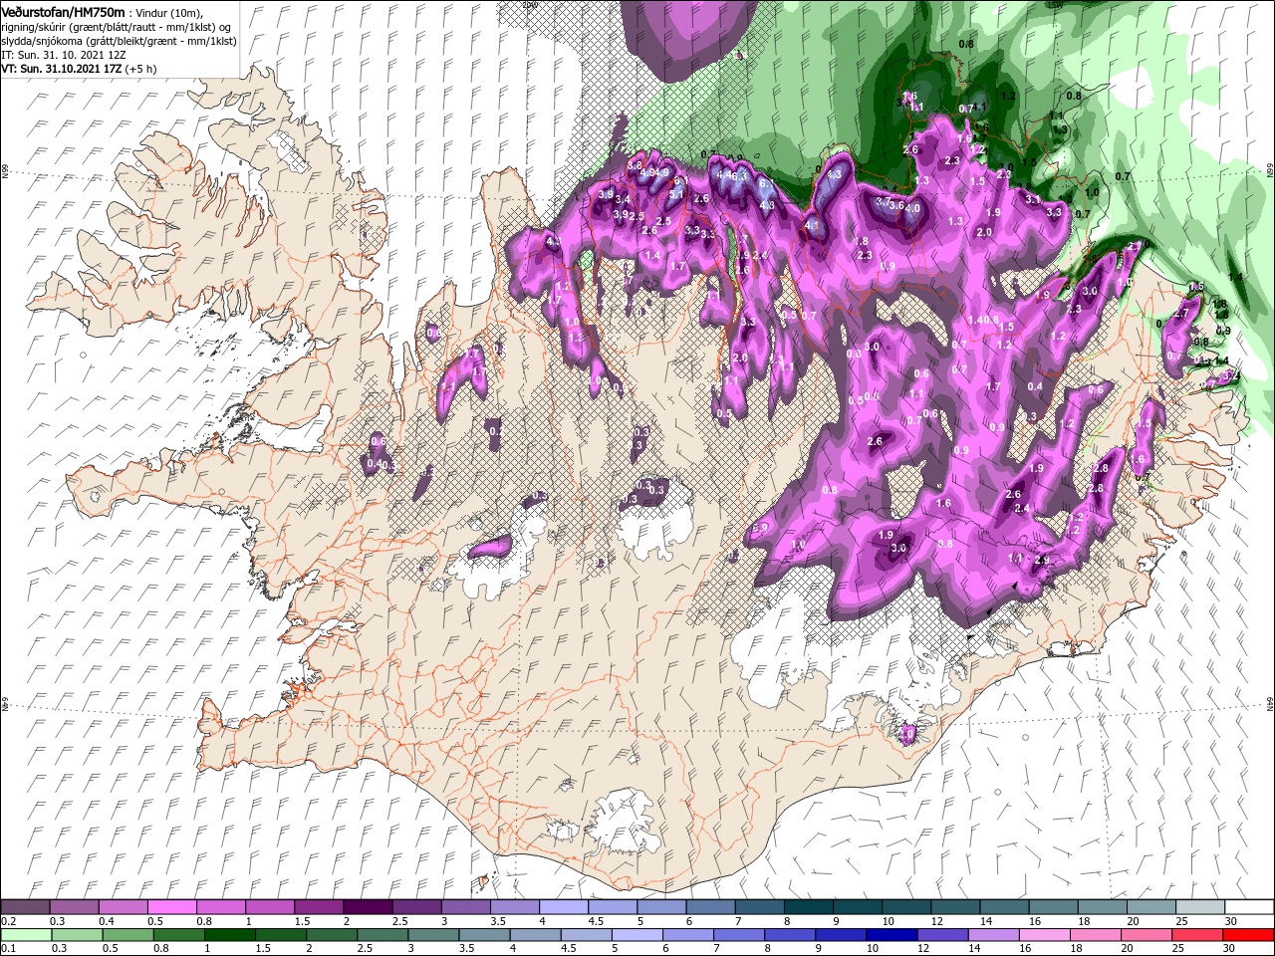Pick the rose rain scale swatch at 20

pyautogui.click(x=1147, y=935)
